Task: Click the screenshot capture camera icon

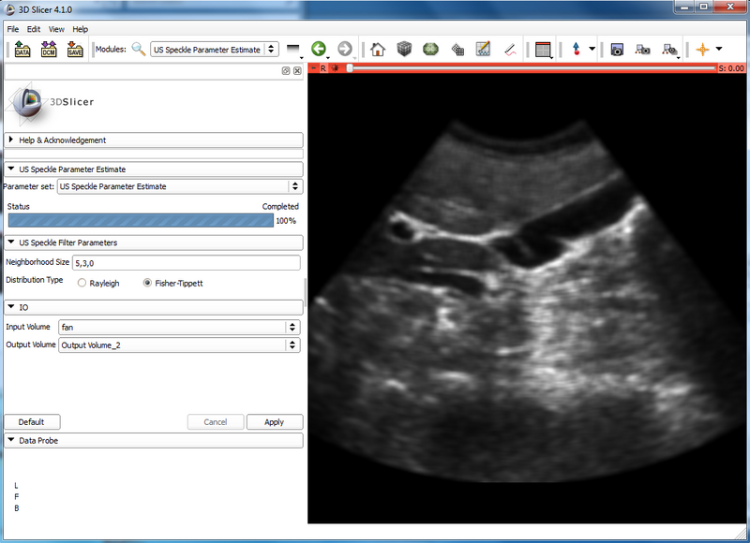Action: (x=618, y=50)
